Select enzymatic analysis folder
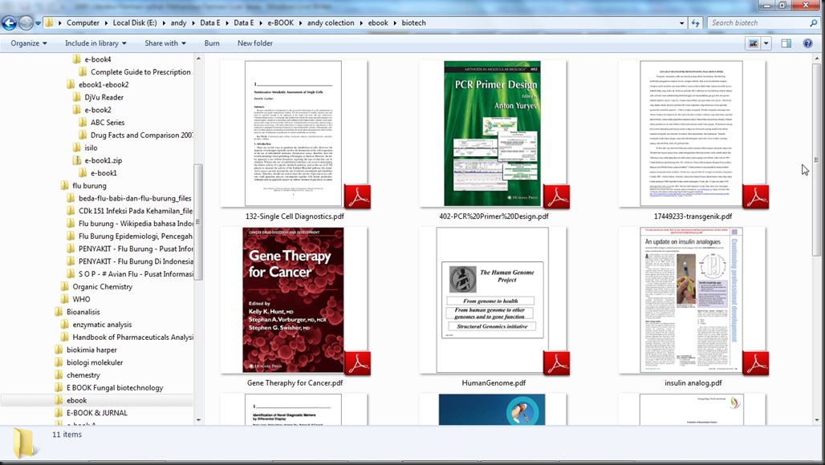825x465 pixels. (102, 324)
